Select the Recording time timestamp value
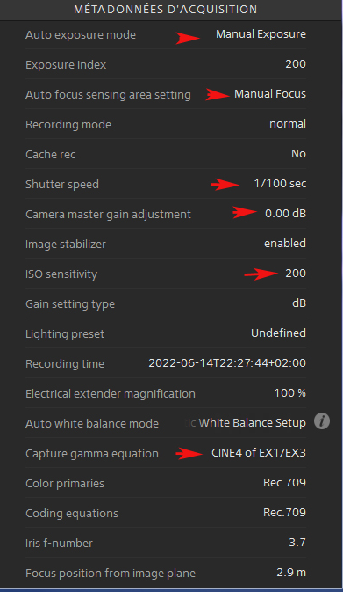This screenshot has height=592, width=343. pos(227,363)
